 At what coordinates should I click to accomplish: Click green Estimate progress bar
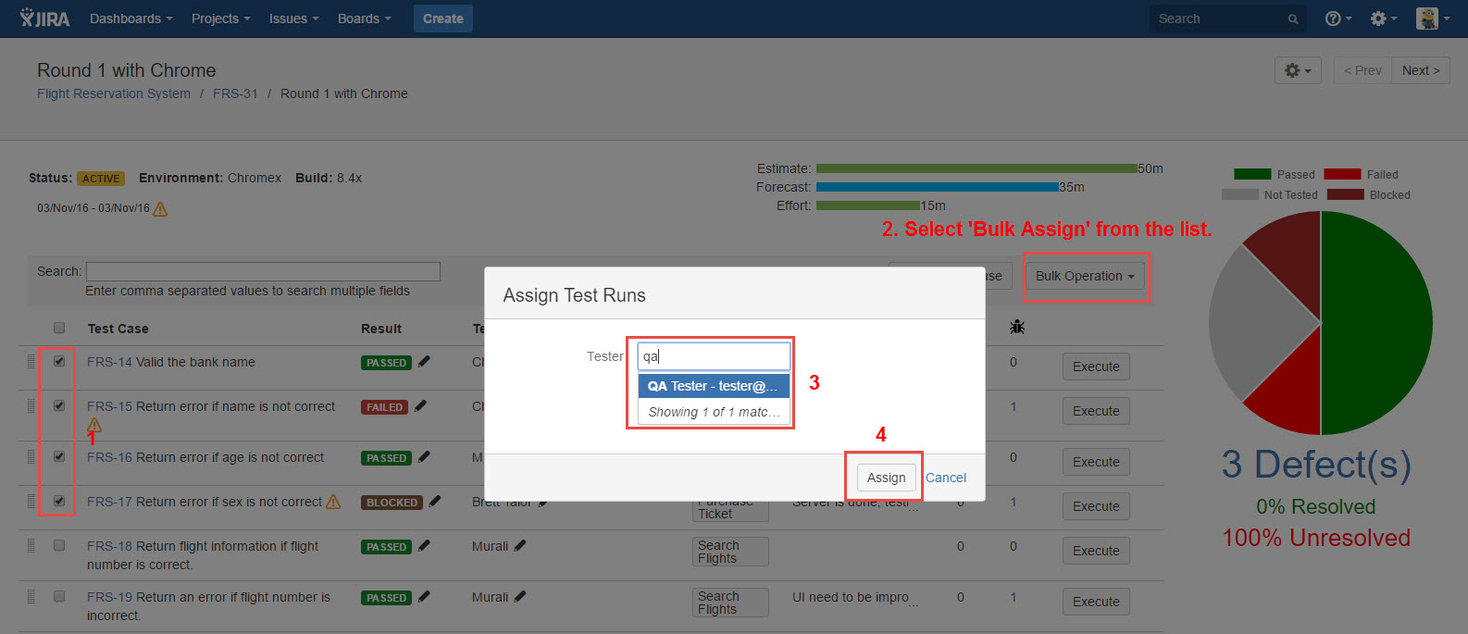tap(977, 168)
